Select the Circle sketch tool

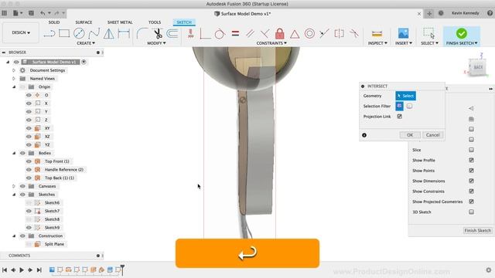[x=79, y=33]
